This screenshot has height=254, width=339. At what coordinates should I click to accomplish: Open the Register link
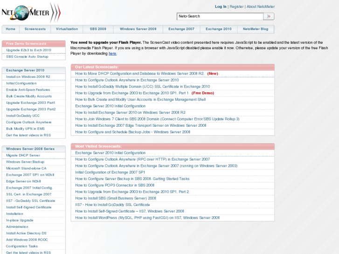tap(236, 7)
